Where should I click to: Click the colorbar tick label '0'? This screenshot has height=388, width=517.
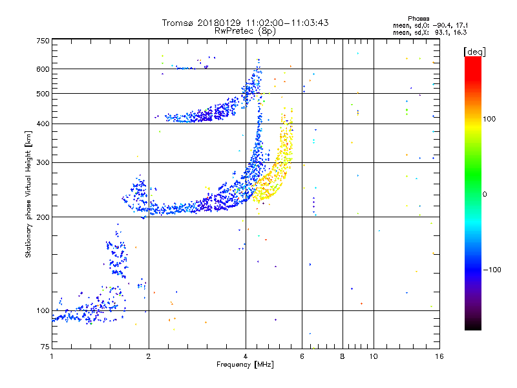click(x=485, y=195)
